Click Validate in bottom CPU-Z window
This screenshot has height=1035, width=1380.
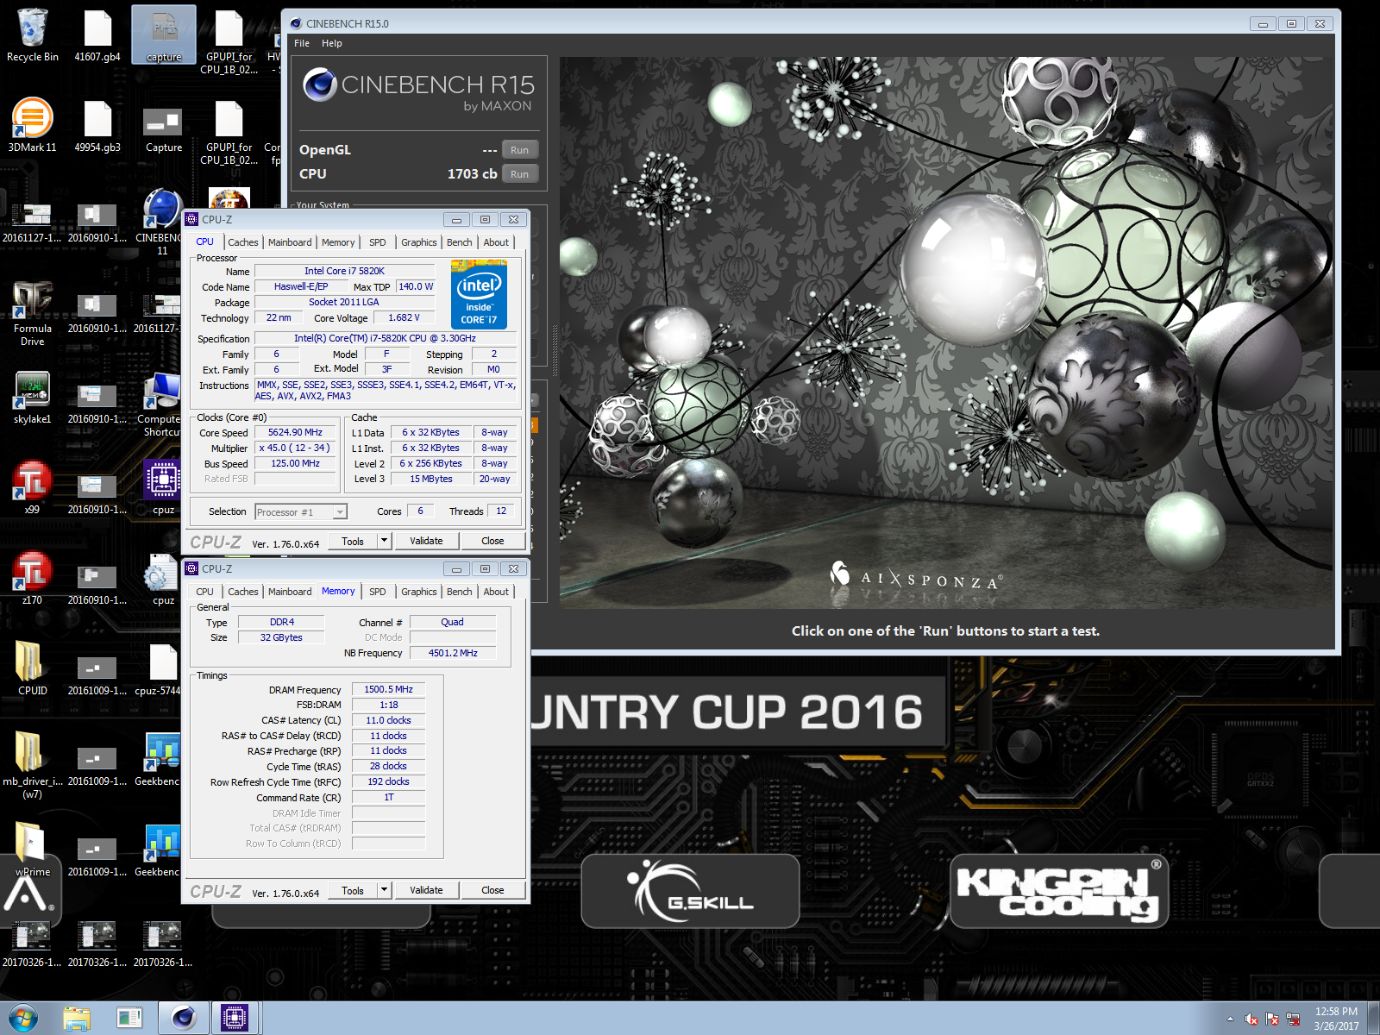click(x=426, y=890)
